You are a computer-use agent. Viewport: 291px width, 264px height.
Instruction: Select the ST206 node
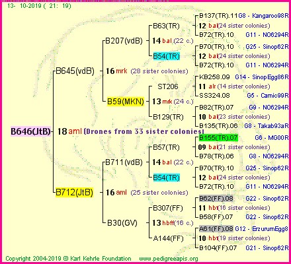(168, 86)
